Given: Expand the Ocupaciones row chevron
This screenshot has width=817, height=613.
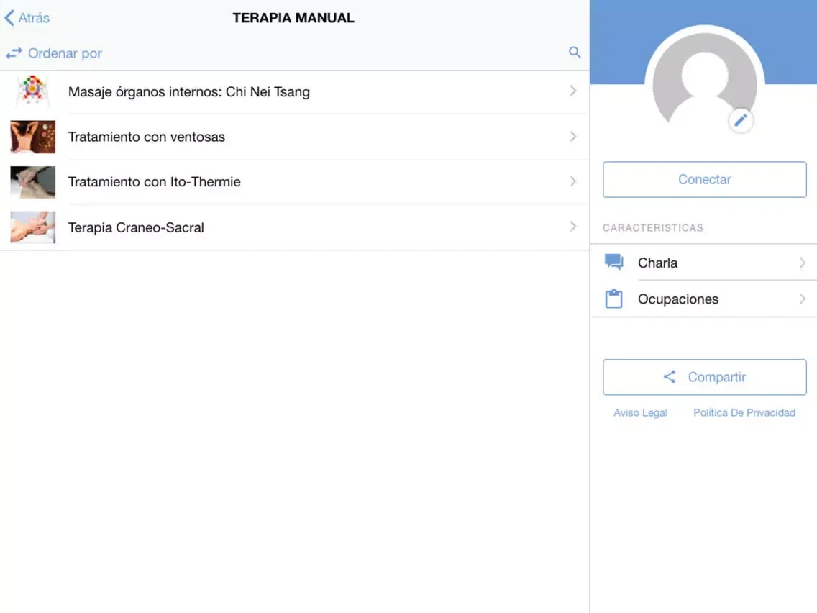Looking at the screenshot, I should pyautogui.click(x=803, y=299).
